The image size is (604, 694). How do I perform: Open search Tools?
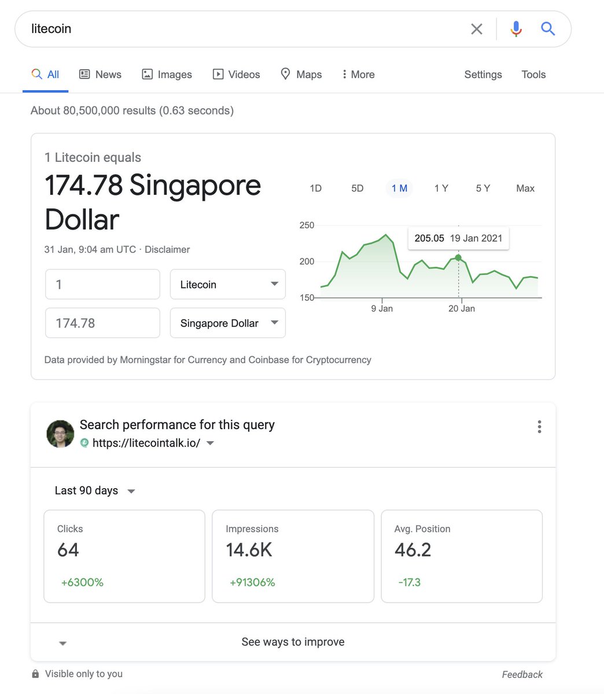[533, 75]
